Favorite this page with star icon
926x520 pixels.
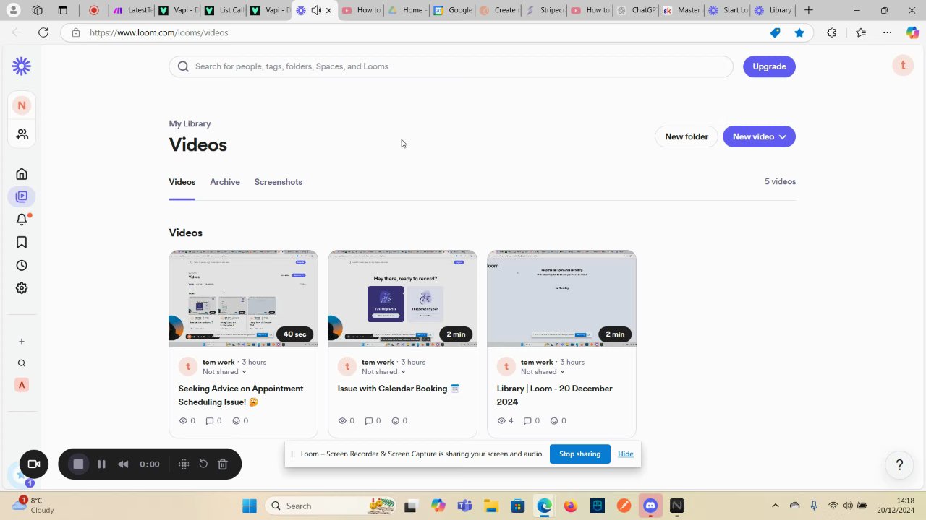799,32
